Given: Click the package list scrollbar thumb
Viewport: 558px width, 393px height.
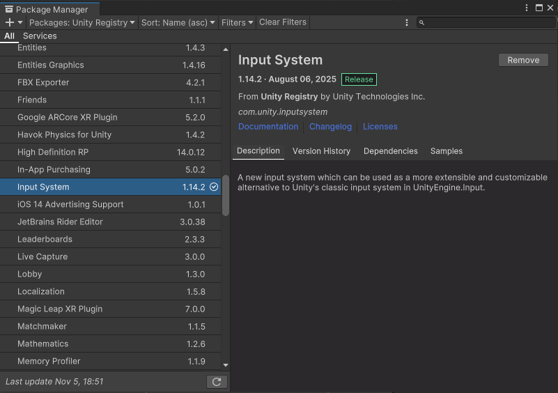Looking at the screenshot, I should pos(226,195).
